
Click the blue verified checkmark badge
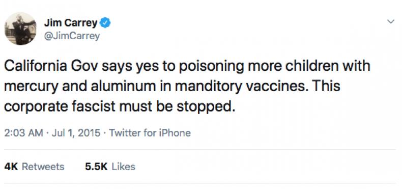tap(105, 23)
